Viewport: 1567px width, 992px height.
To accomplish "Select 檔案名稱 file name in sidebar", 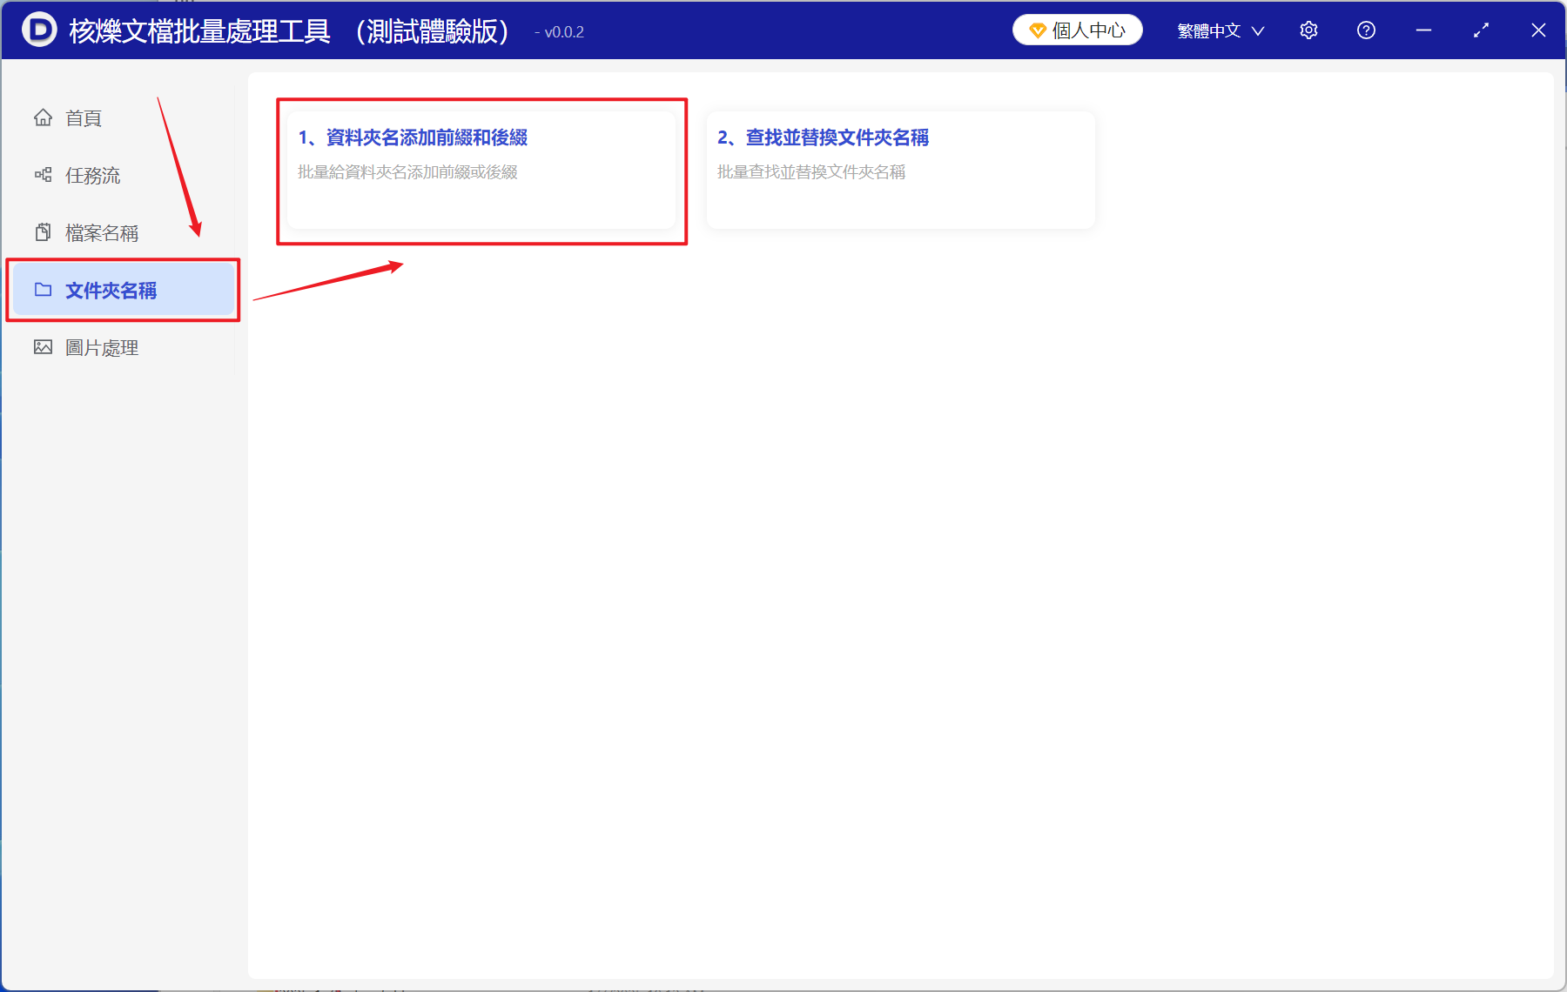I will pyautogui.click(x=124, y=232).
